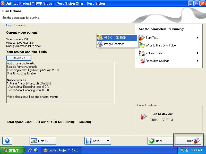
Task: Click the Recording Settings icon
Action: tap(142, 61)
